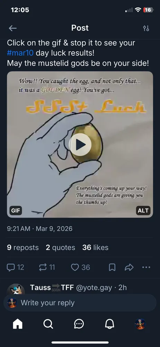The height and width of the screenshot is (347, 160).
Task: Tap the GIF badge label
Action: pos(16,211)
